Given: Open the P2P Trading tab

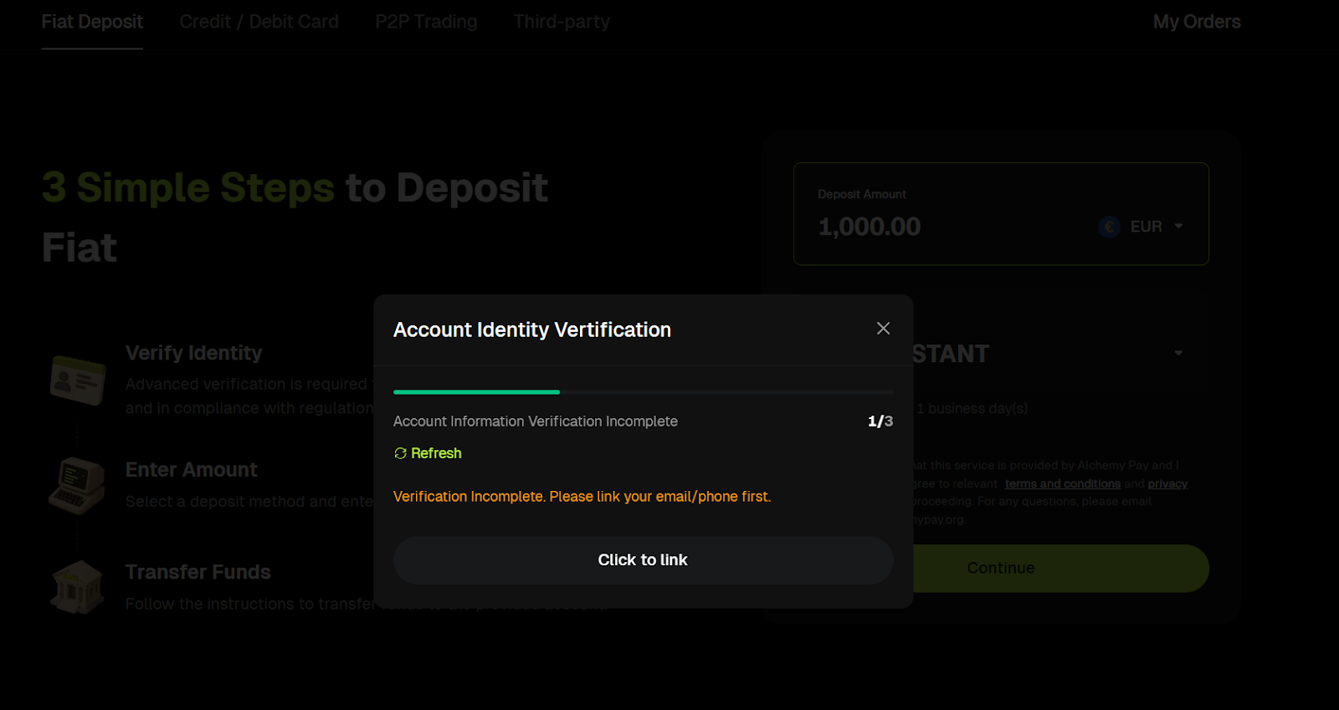Looking at the screenshot, I should [x=426, y=22].
